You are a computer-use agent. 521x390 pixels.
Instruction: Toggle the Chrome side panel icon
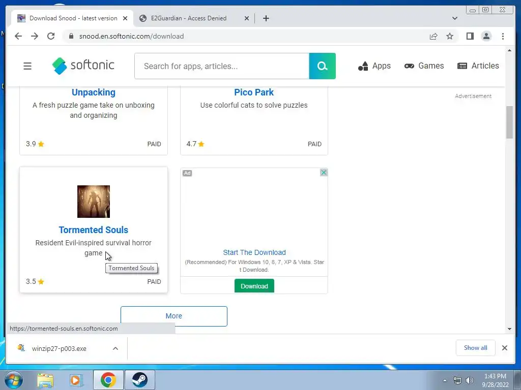[x=470, y=36]
